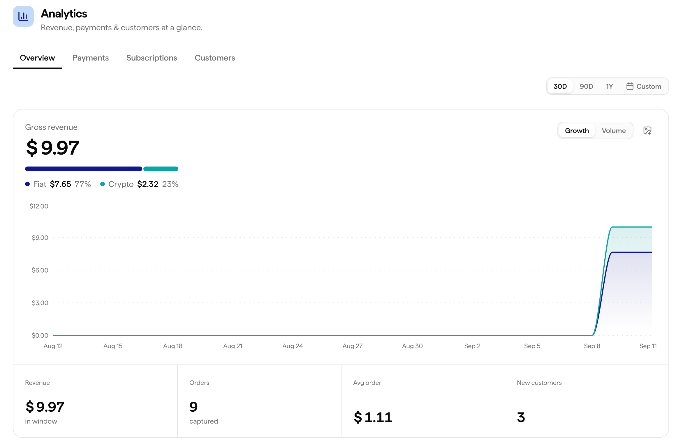The image size is (683, 446).
Task: Open the Customers tab
Action: pos(215,58)
